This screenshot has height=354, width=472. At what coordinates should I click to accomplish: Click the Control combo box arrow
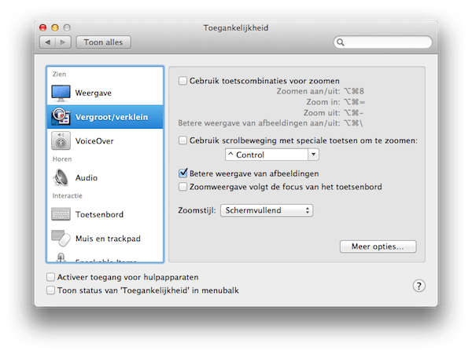click(313, 155)
